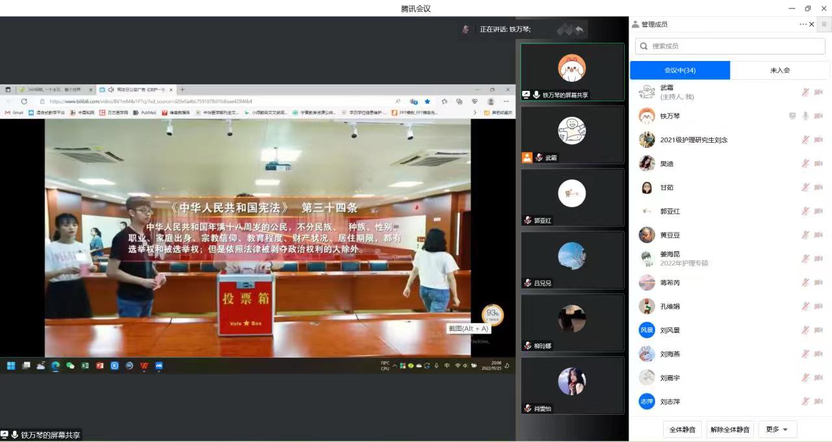Viewport: 832px width, 442px height.
Task: Open the three-dots options in 管理成员 header
Action: point(803,25)
